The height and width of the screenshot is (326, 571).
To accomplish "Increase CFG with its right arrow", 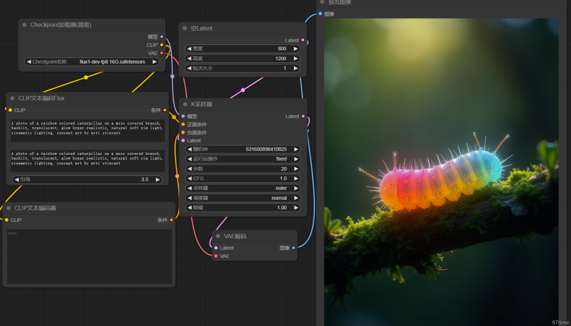I will click(296, 179).
